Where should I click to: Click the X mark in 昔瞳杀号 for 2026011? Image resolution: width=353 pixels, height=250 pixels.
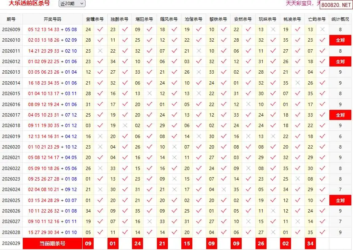click(100, 51)
